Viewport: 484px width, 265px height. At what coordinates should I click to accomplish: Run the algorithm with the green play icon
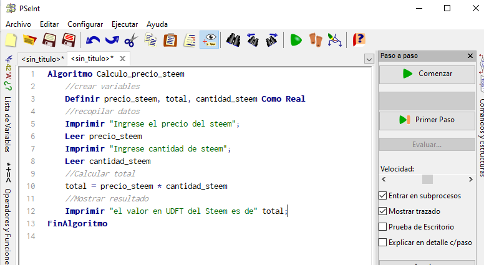coord(296,40)
